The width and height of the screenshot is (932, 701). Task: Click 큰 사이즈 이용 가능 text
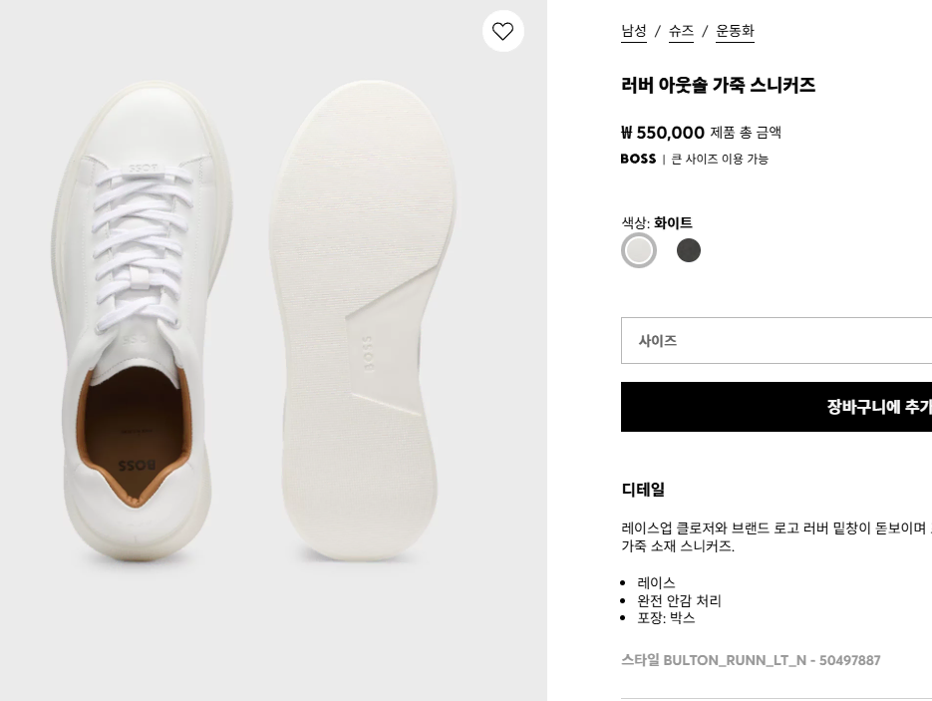[x=720, y=159]
